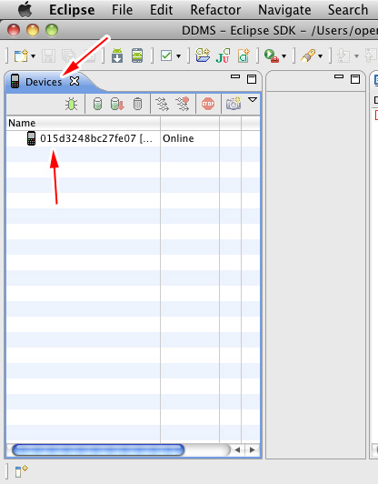This screenshot has width=378, height=484.
Task: Click the Screen Capture camera icon
Action: coord(234,104)
